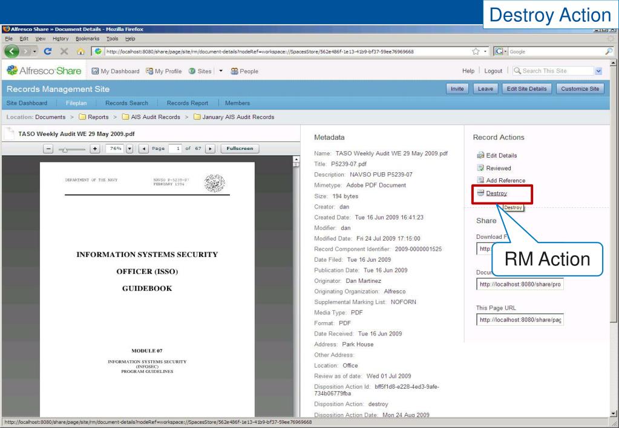
Task: Click the zoom percentage field showing 76%
Action: click(x=116, y=149)
